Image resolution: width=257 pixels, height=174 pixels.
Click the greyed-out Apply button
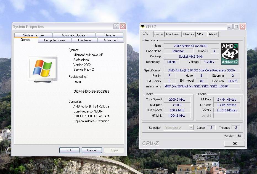pyautogui.click(x=114, y=150)
